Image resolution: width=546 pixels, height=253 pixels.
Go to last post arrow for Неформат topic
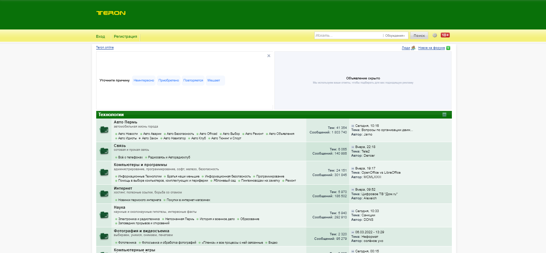pyautogui.click(x=353, y=232)
